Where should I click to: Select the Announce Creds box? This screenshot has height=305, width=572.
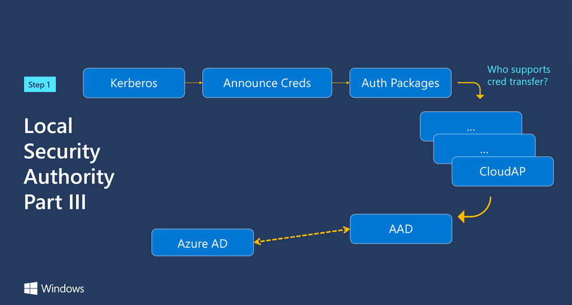pyautogui.click(x=267, y=83)
